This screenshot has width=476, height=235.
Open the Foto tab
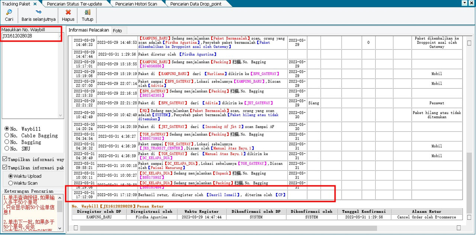pyautogui.click(x=117, y=30)
